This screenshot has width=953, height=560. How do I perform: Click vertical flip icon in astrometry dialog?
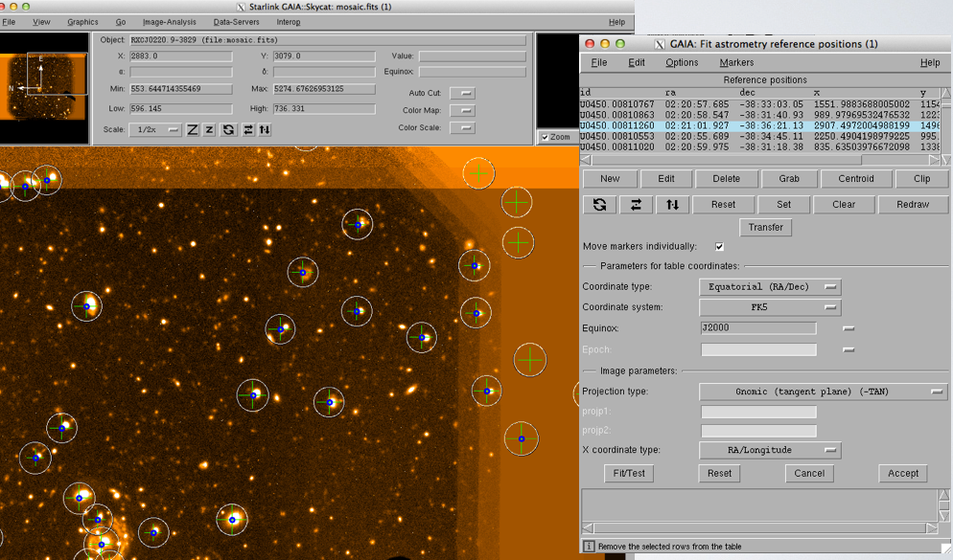(x=672, y=204)
